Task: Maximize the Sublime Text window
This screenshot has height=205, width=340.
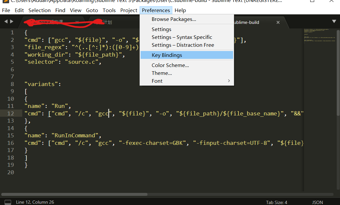Action: (x=312, y=1)
